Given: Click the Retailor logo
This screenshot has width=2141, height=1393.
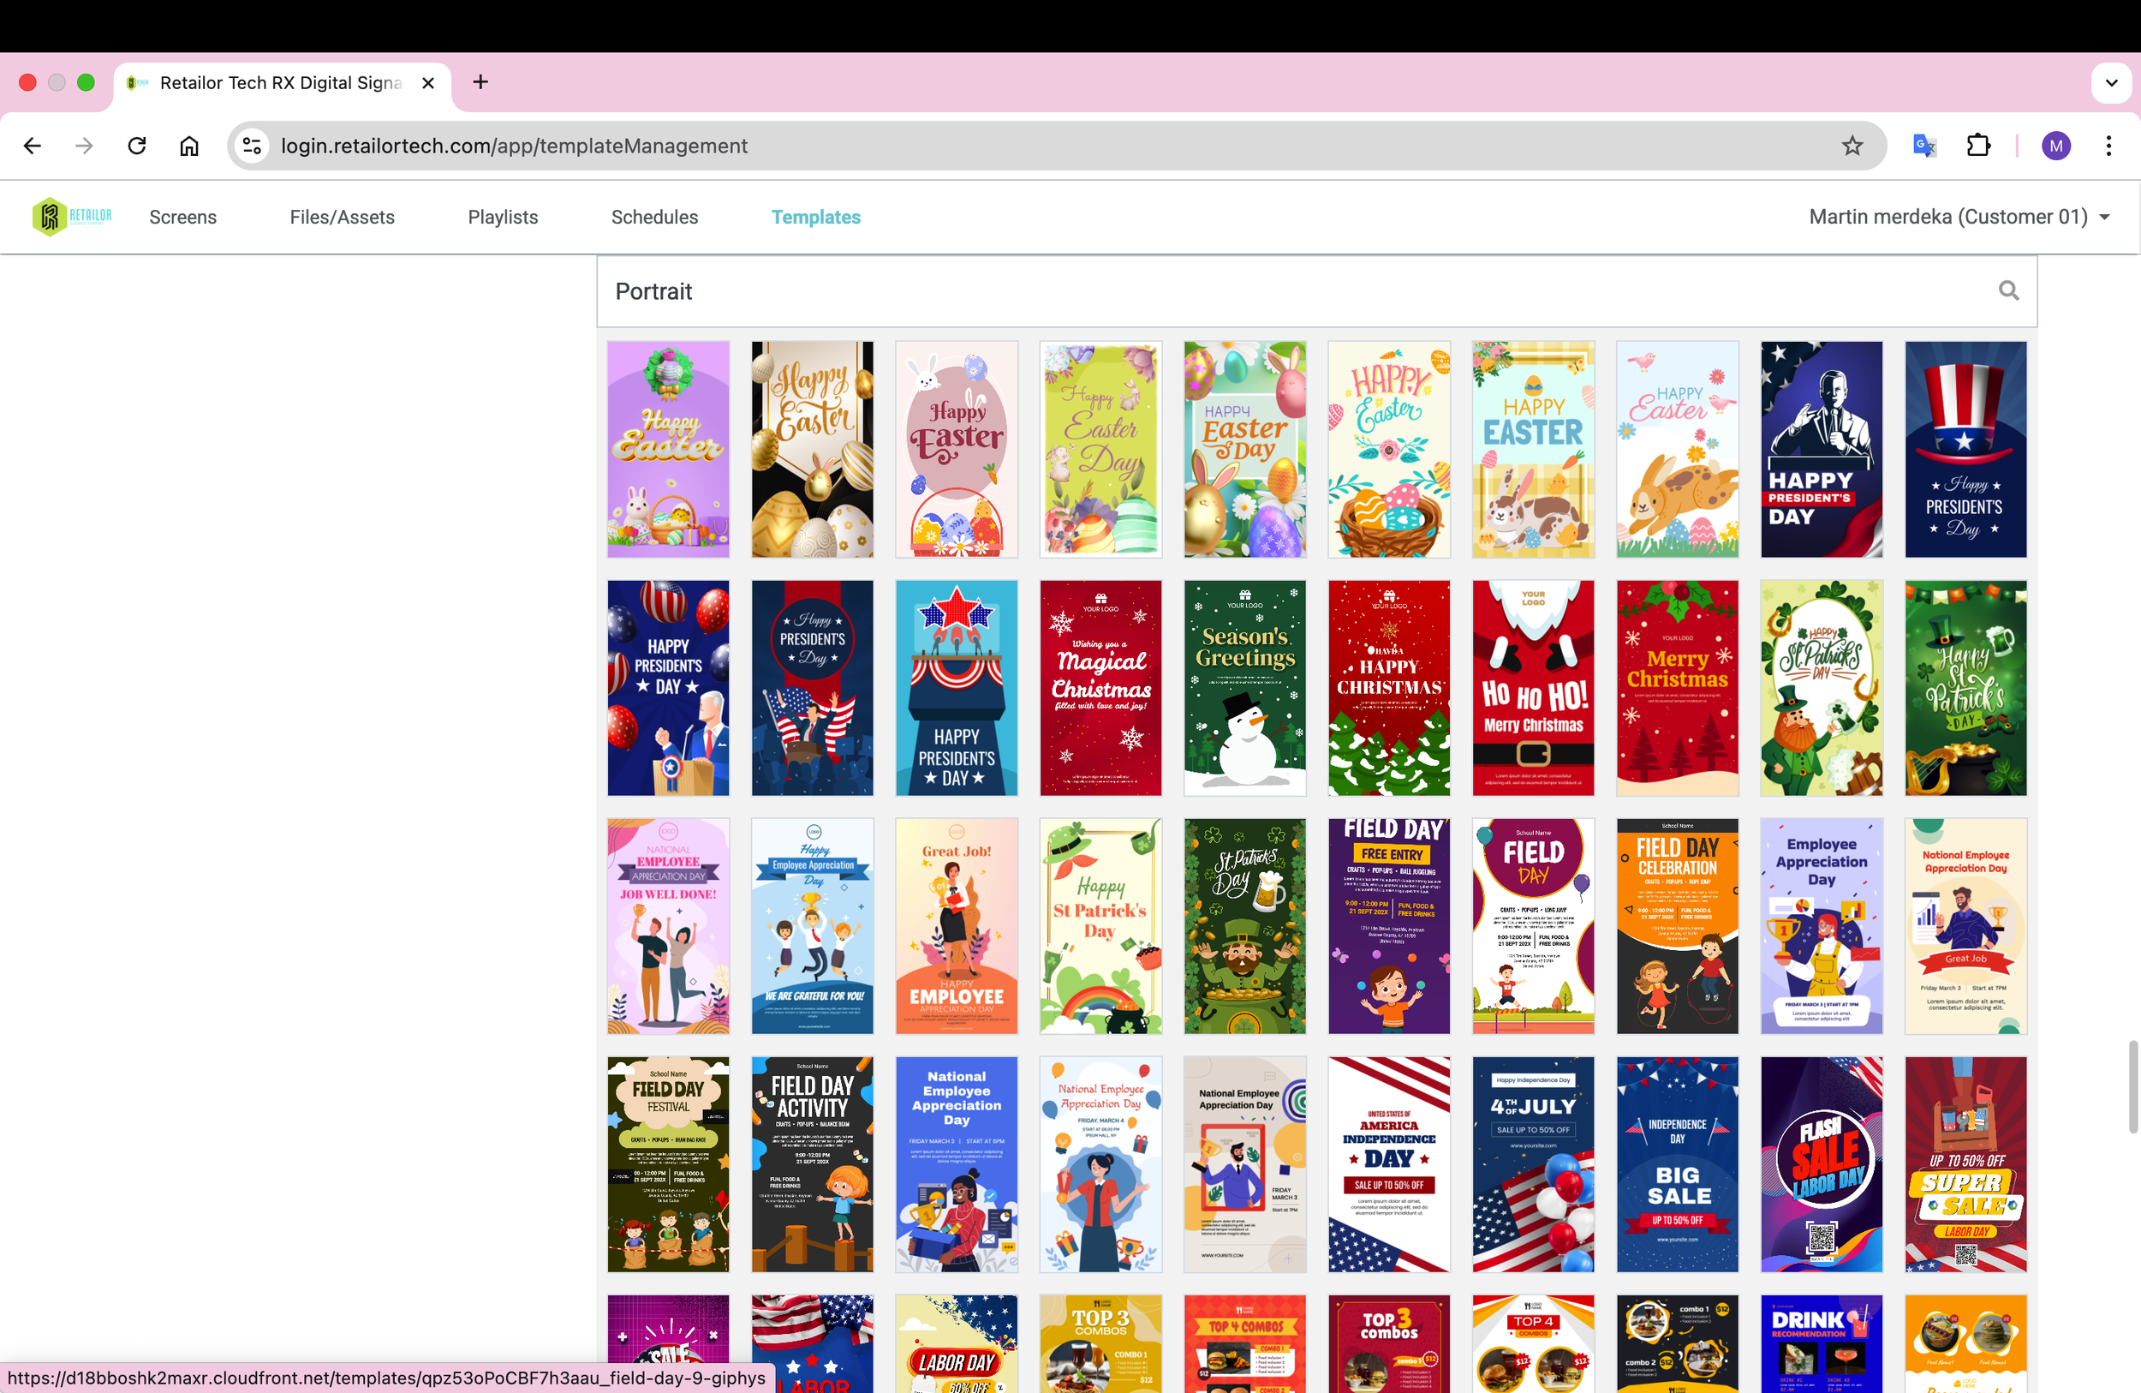Looking at the screenshot, I should [x=72, y=217].
